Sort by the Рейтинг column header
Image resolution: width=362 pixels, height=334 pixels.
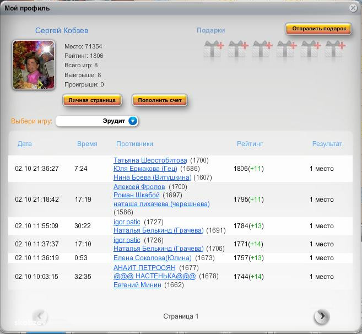point(250,144)
